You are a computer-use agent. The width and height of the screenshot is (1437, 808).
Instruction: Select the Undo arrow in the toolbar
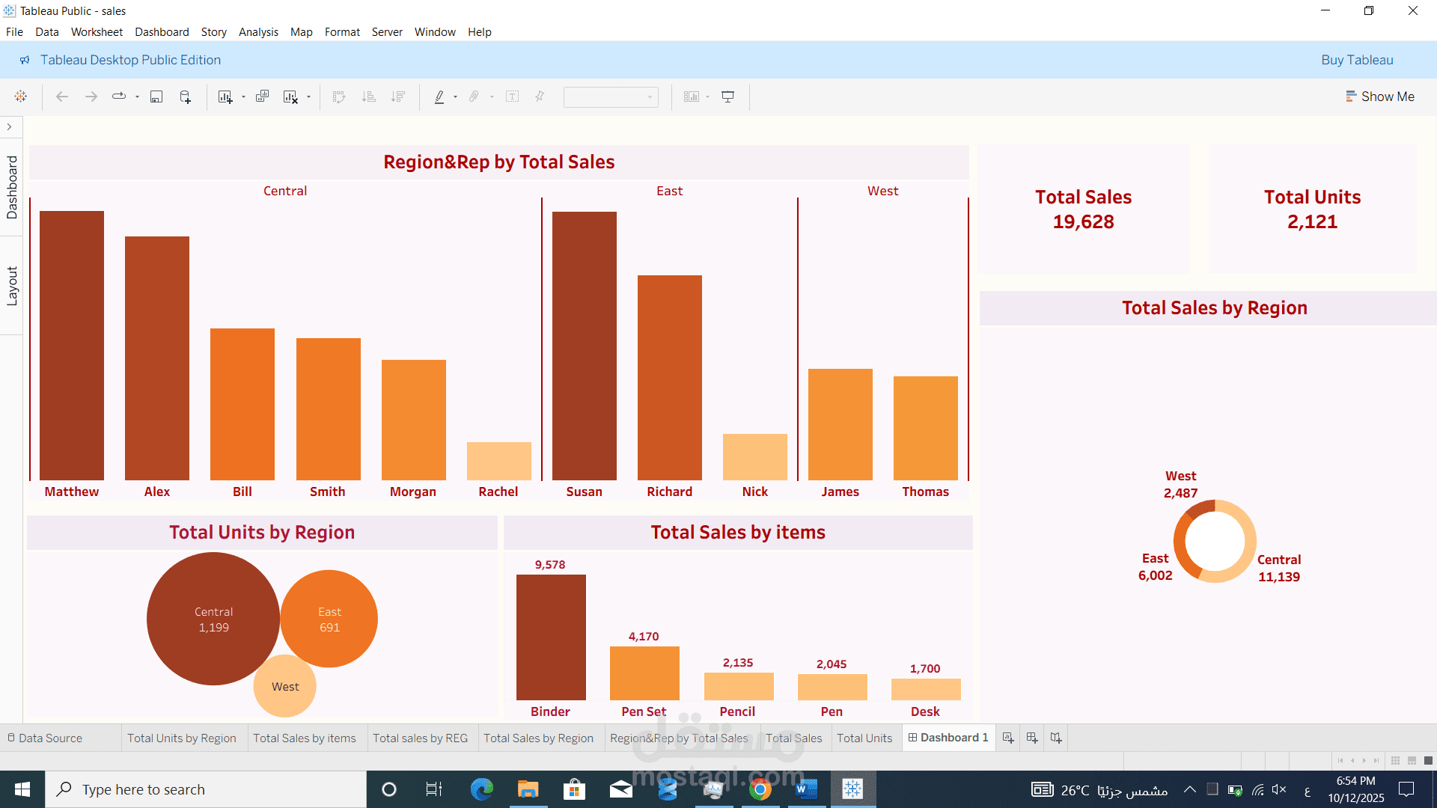(x=61, y=97)
